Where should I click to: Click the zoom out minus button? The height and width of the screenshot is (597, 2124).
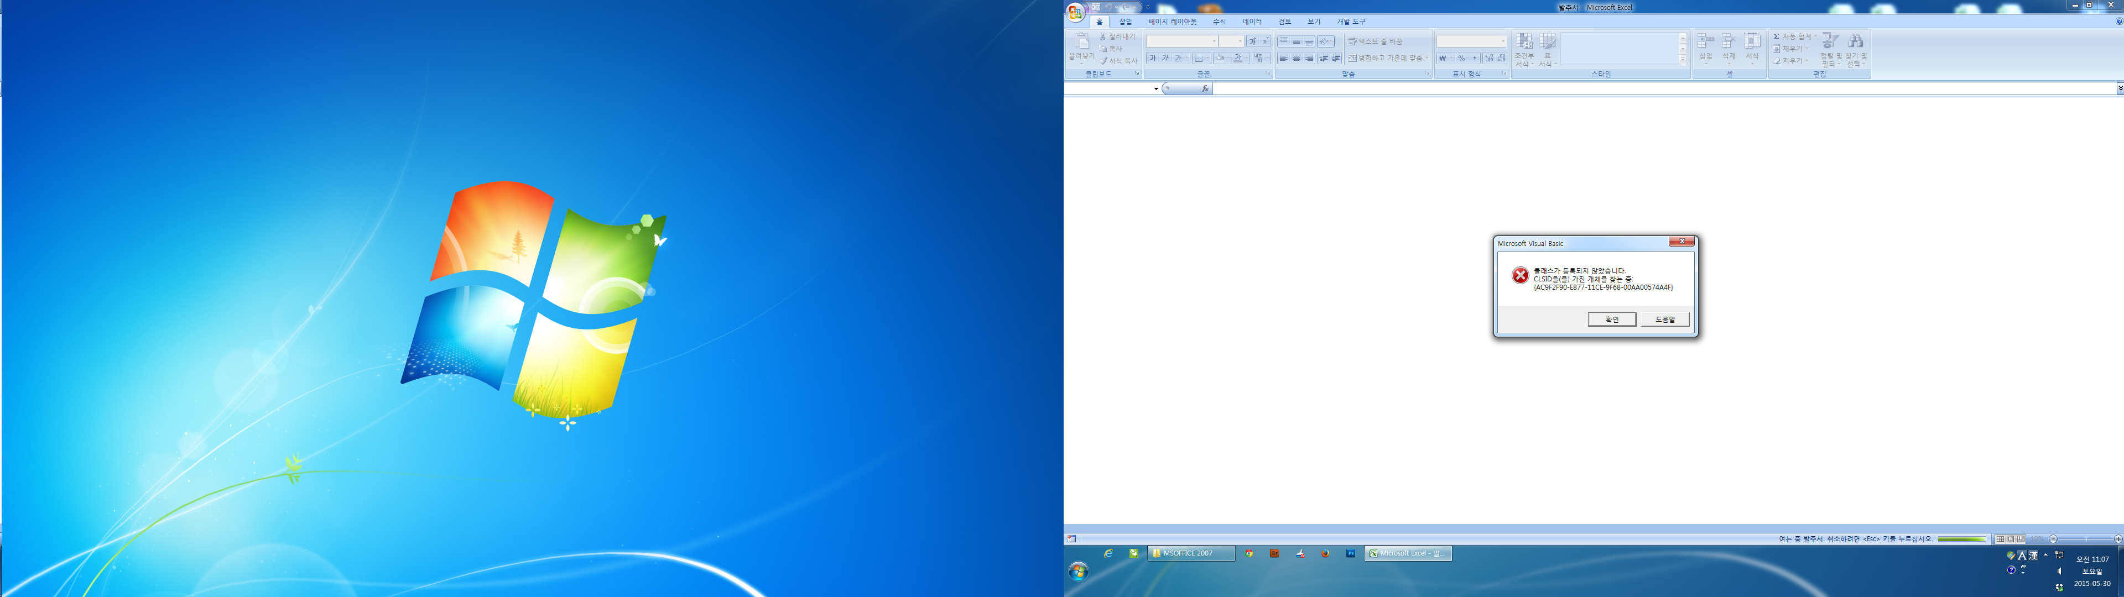point(2053,538)
